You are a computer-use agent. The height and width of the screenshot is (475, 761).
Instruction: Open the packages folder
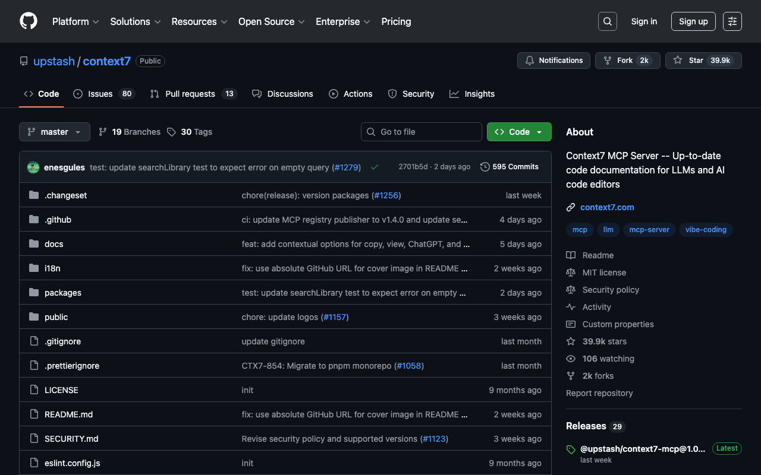tap(63, 293)
